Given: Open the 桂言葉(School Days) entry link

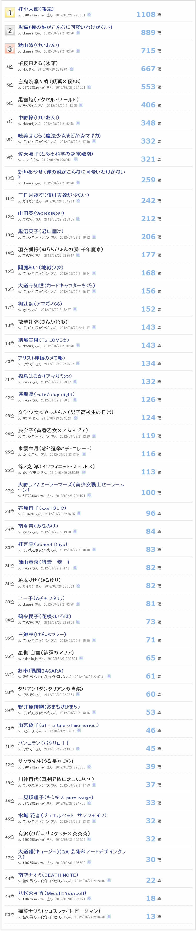Looking at the screenshot, I should tap(42, 544).
